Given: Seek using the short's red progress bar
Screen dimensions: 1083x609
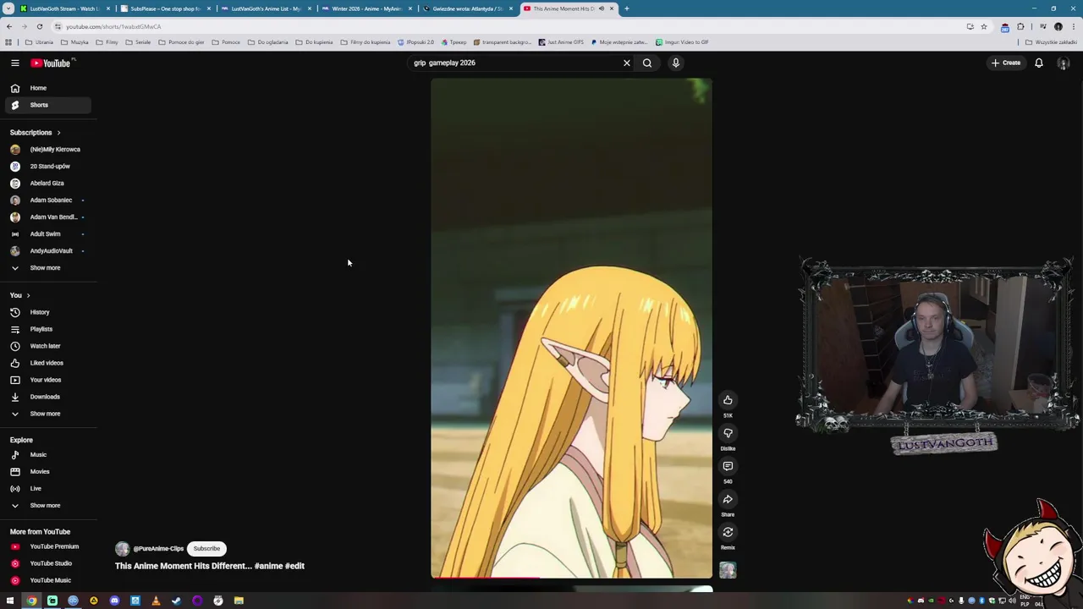Looking at the screenshot, I should pyautogui.click(x=571, y=578).
